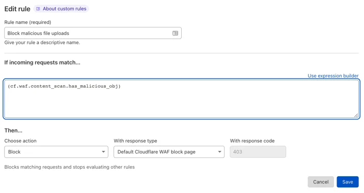
Task: Click the With response type label
Action: point(135,141)
